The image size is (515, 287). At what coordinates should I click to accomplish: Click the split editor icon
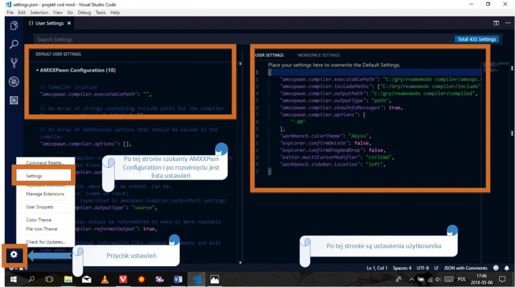tap(496, 23)
